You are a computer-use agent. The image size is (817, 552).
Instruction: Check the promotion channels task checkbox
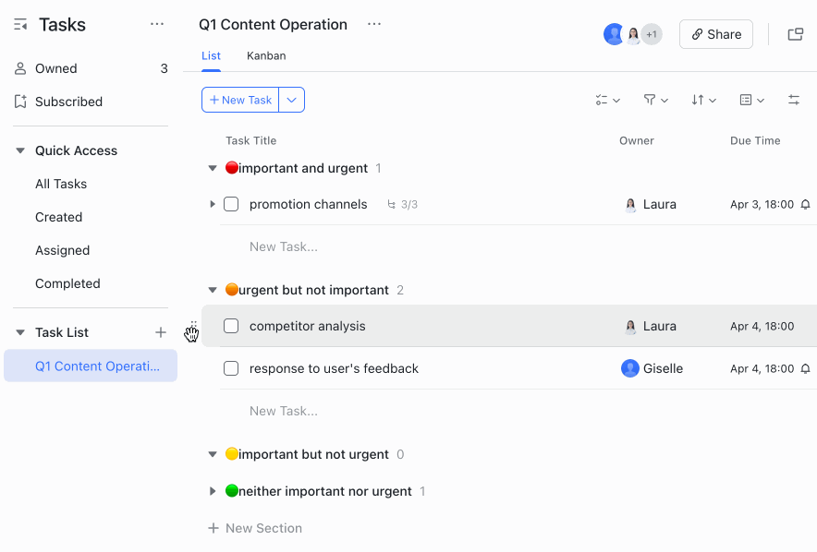(231, 204)
